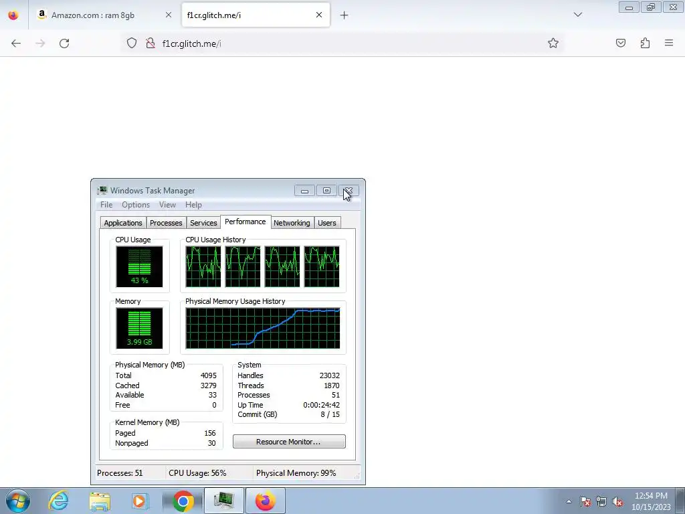Click the last CPU Usage History graph
This screenshot has width=685, height=514.
[x=322, y=266]
